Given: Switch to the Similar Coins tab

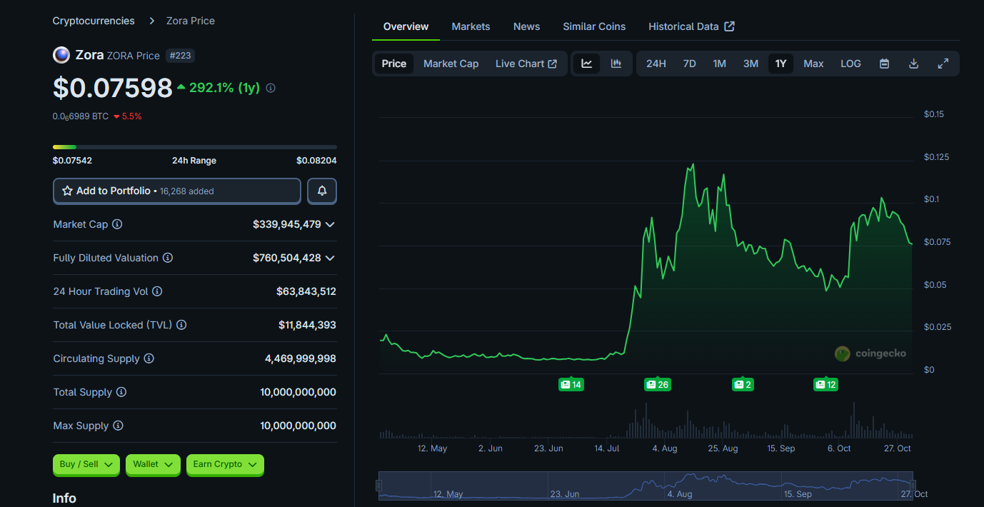Looking at the screenshot, I should tap(594, 26).
